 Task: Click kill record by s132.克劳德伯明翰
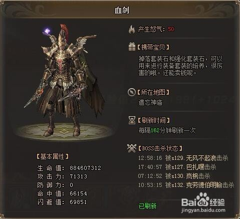[x=186, y=185]
